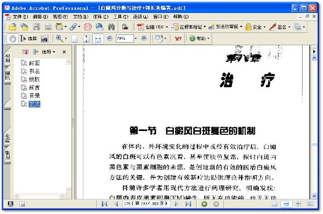This screenshot has width=323, height=214.
Task: Open the zoom percentage dropdown arrow
Action: [x=136, y=39]
